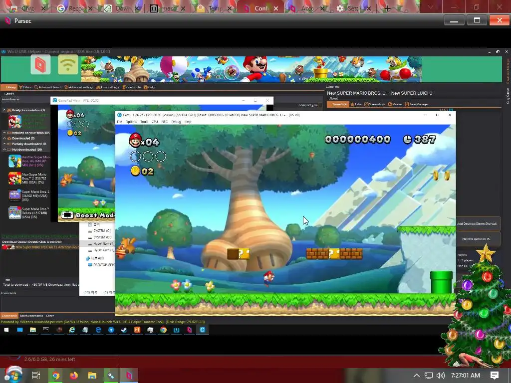Open a new browser tab with the plus button
The height and width of the screenshot is (383, 511).
[387, 8]
